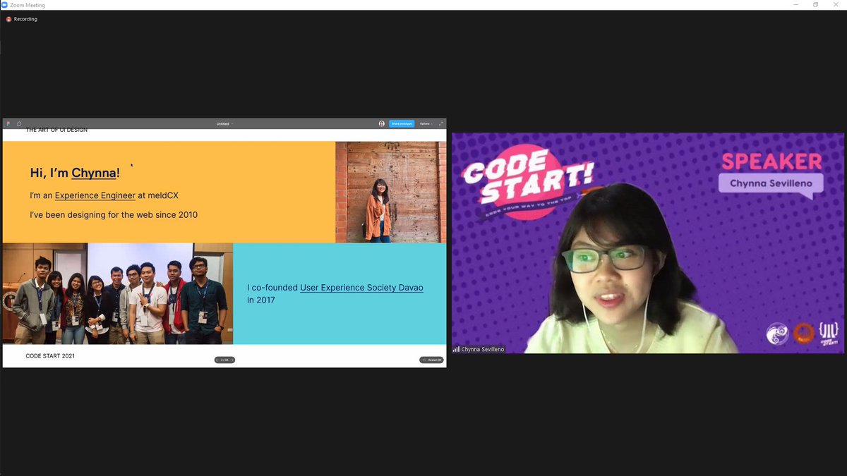Expand the slide navigation chevron next to 2/34

click(233, 359)
